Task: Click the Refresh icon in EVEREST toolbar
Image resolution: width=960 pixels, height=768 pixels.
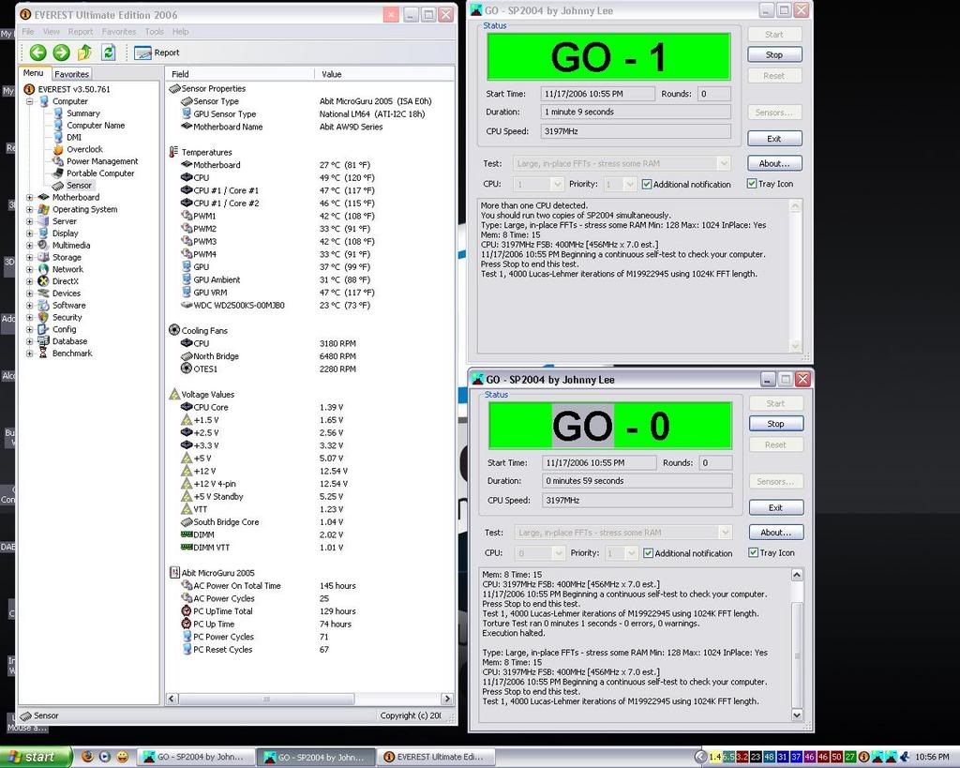Action: pos(109,53)
